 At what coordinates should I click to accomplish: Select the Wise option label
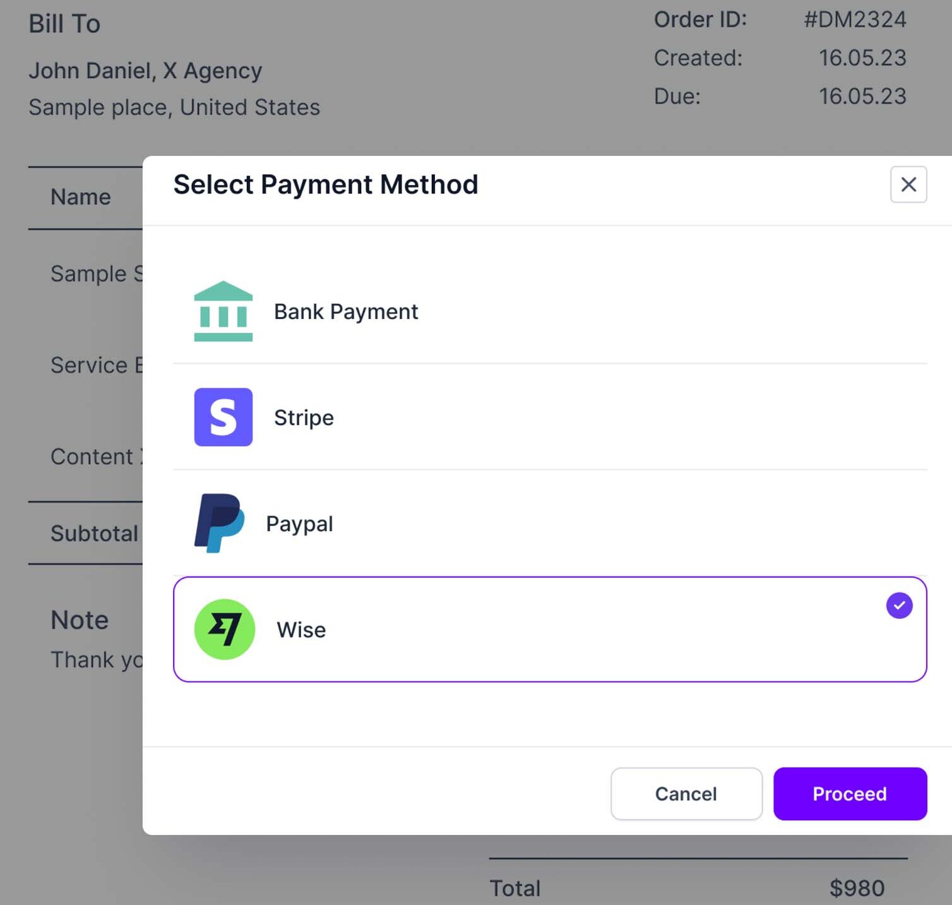[301, 630]
